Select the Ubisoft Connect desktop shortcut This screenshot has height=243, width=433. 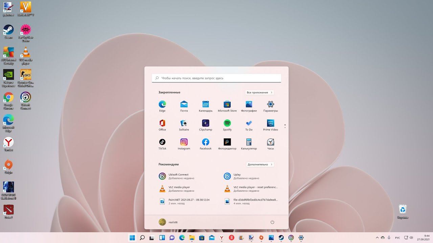coord(26,101)
